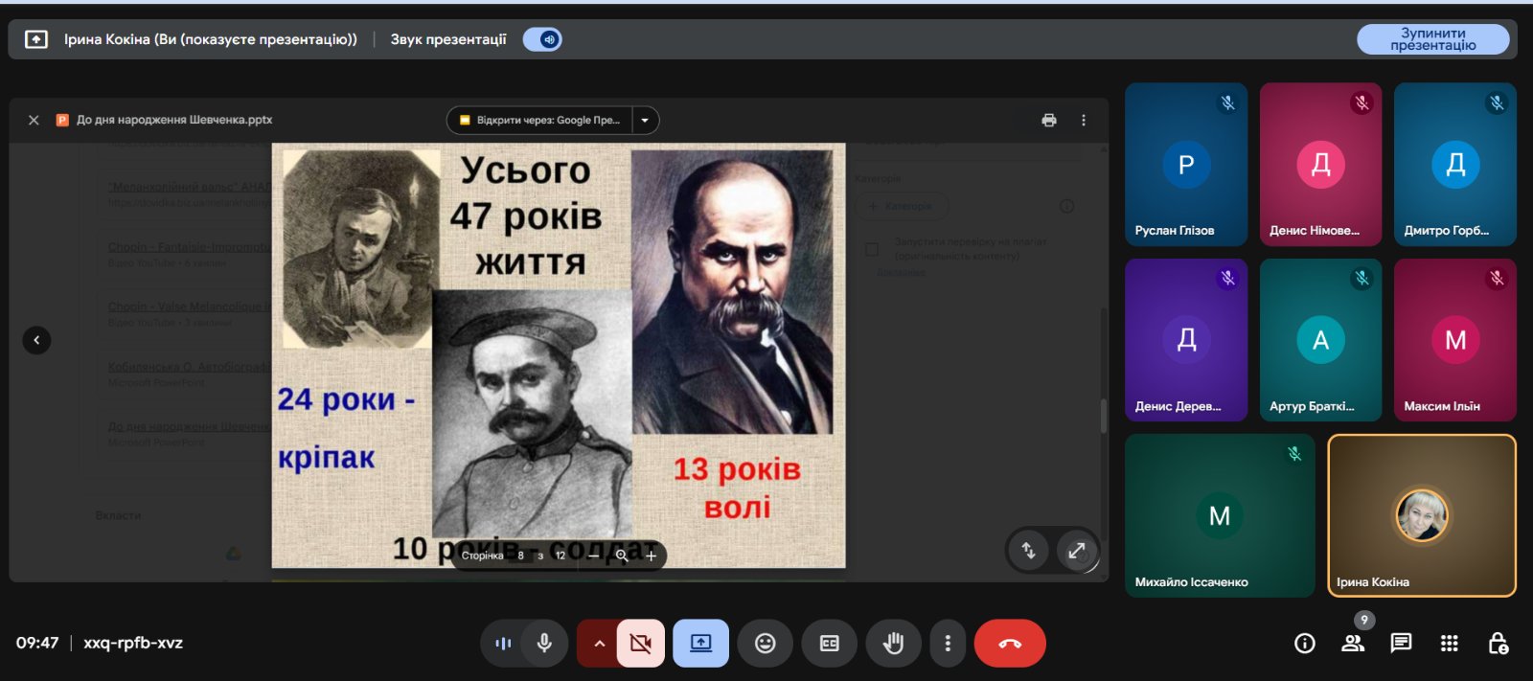The image size is (1533, 681).
Task: Turn on the camera
Action: point(641,644)
